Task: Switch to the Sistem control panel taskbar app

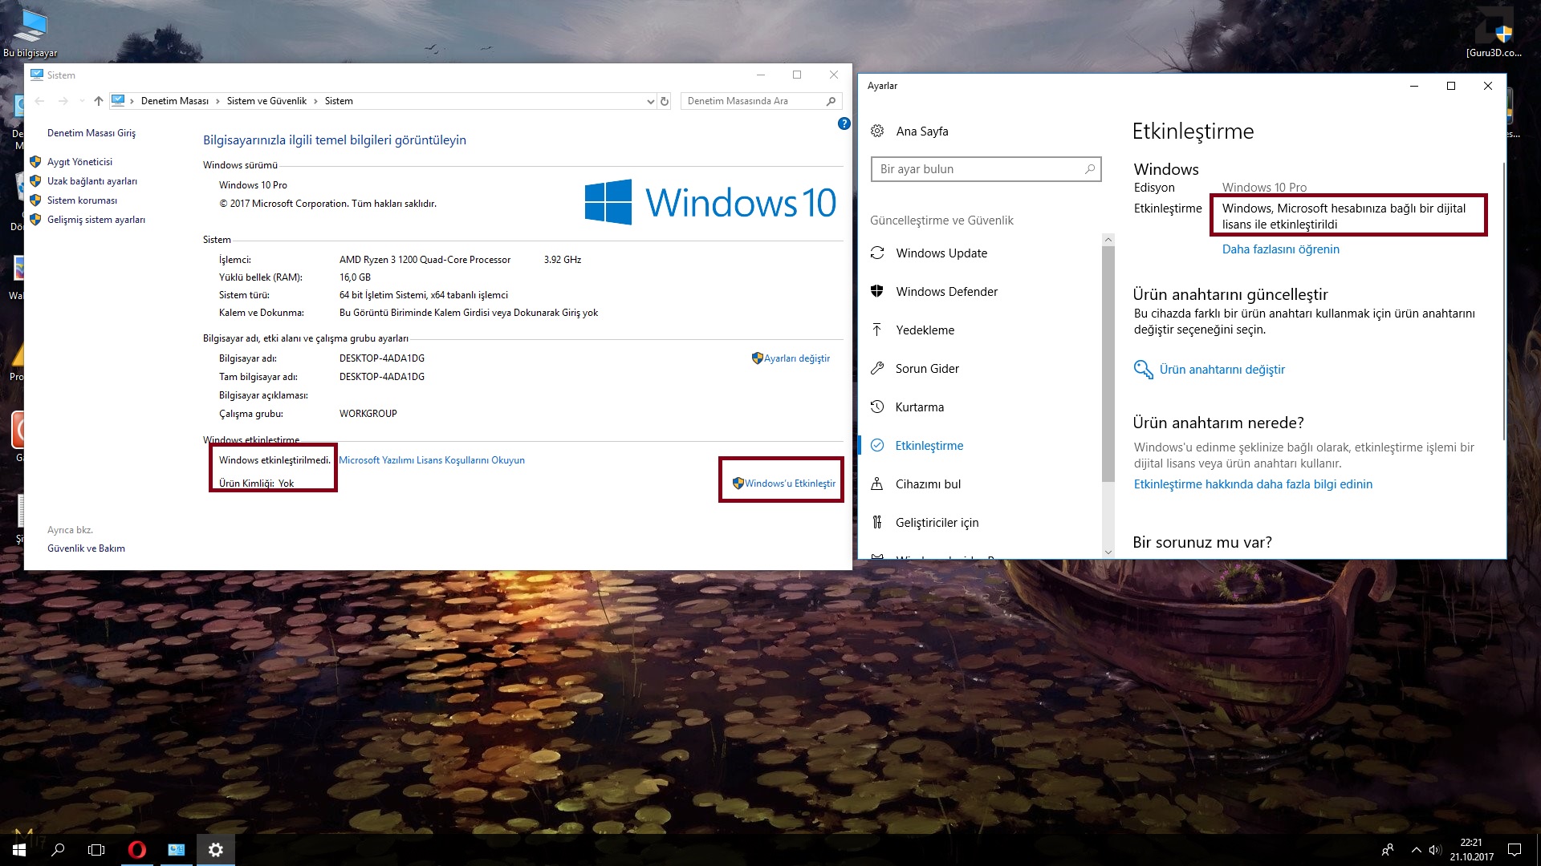Action: 177,849
